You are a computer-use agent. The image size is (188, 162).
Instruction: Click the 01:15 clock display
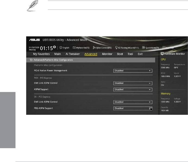click(x=46, y=48)
